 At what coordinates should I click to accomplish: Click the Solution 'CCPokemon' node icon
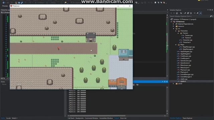tap(172, 19)
